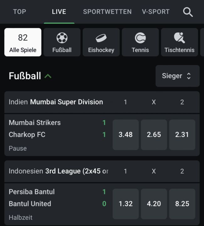This screenshot has height=226, width=204.
Task: Open the SPORTWETTEN tab
Action: click(107, 12)
